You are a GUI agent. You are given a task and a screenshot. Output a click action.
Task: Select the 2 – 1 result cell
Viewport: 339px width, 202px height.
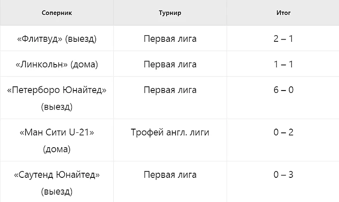(x=283, y=39)
